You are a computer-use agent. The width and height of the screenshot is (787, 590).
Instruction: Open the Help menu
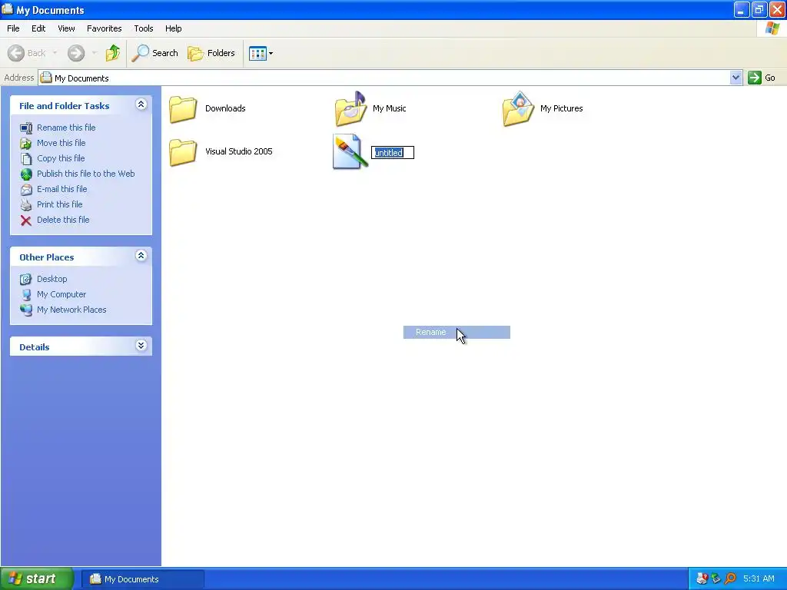click(x=173, y=28)
